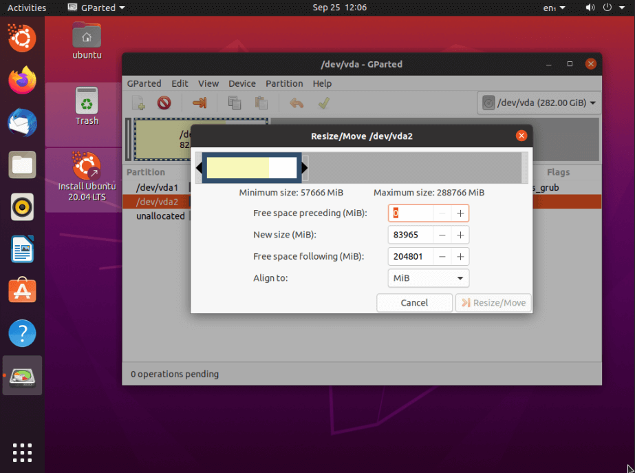Decrease Free space following with minus button
635x473 pixels.
(x=442, y=257)
